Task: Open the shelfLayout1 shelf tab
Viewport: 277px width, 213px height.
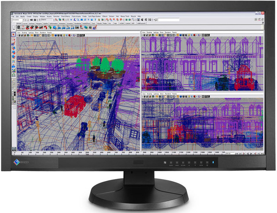Action: pyautogui.click(x=141, y=23)
